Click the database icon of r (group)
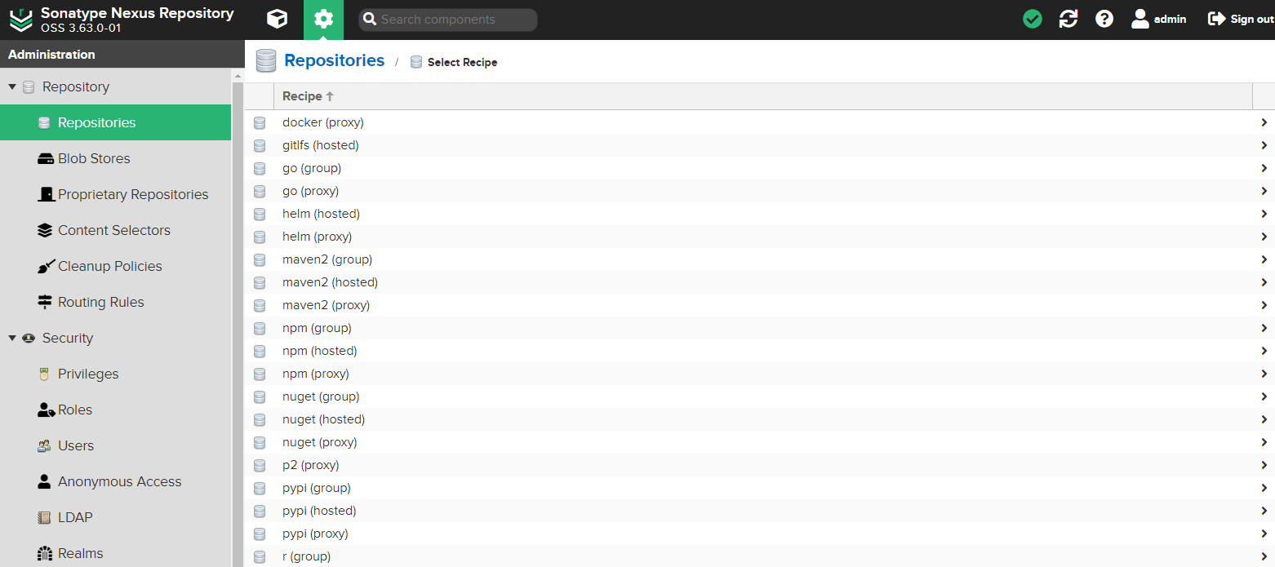This screenshot has width=1275, height=567. (260, 557)
